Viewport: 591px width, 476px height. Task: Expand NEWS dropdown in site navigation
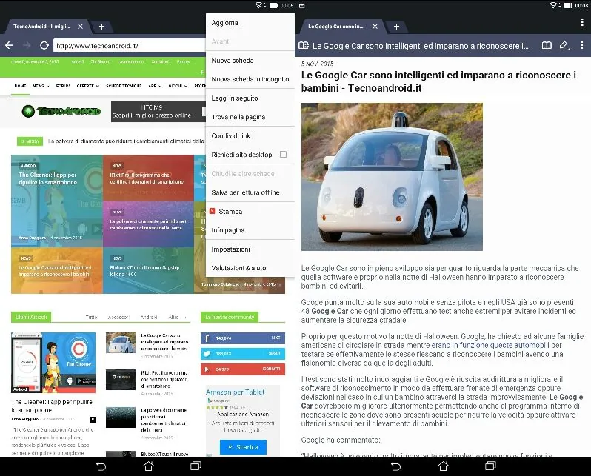click(x=41, y=86)
